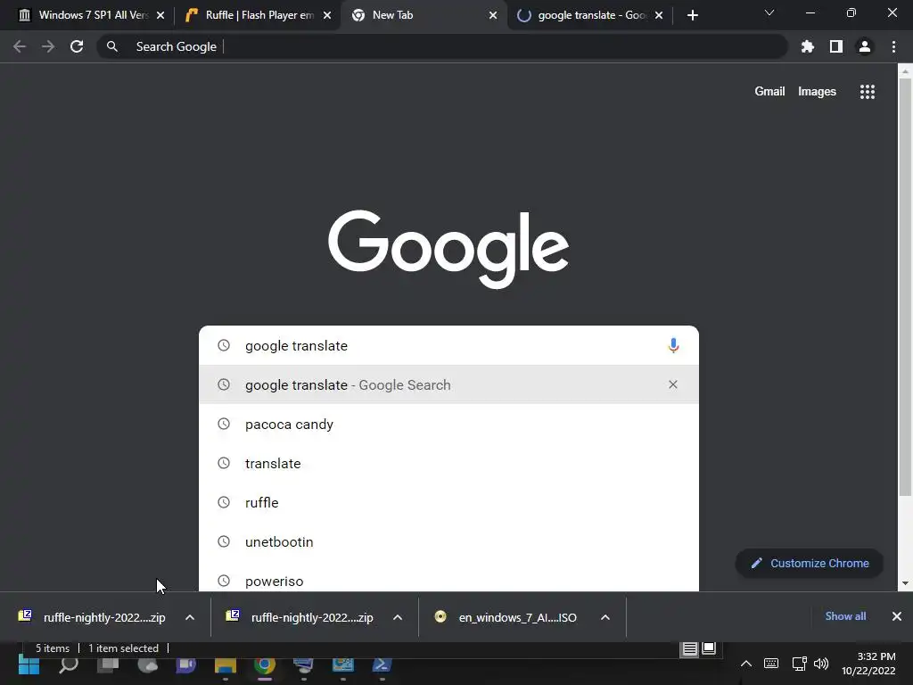Select unetbootin search suggestion
Viewport: 913px width, 685px height.
tap(448, 541)
